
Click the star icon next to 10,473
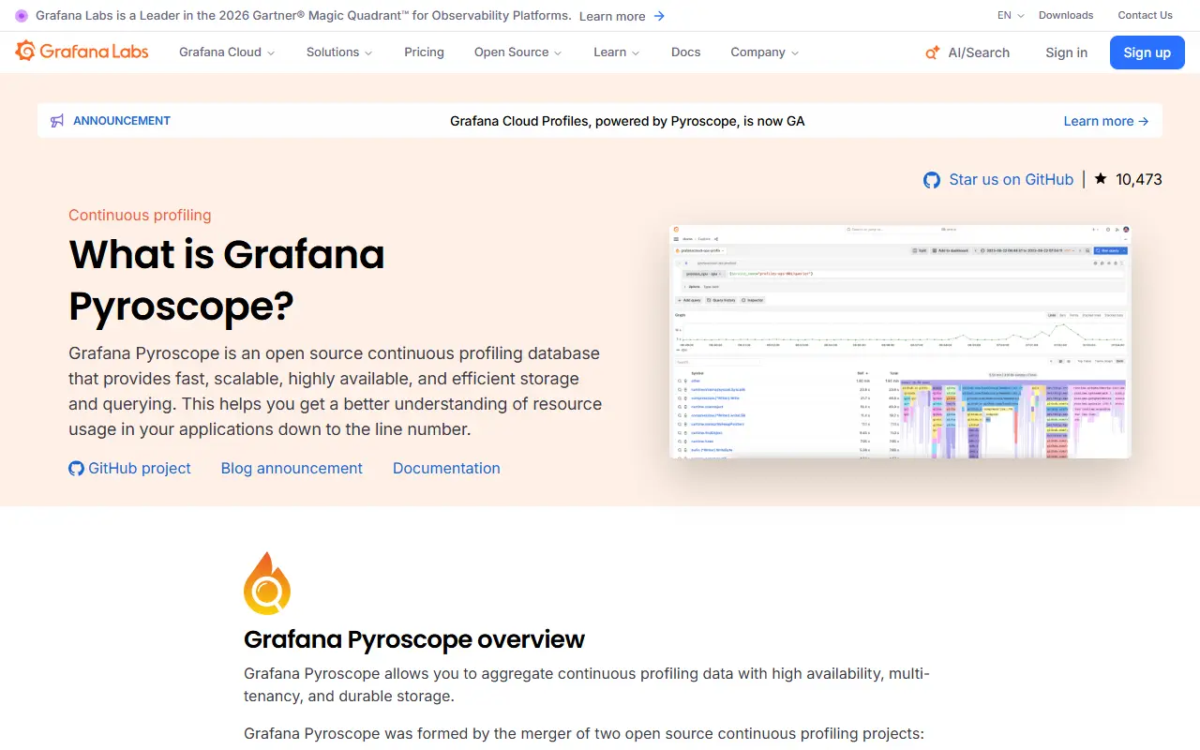(x=1101, y=178)
